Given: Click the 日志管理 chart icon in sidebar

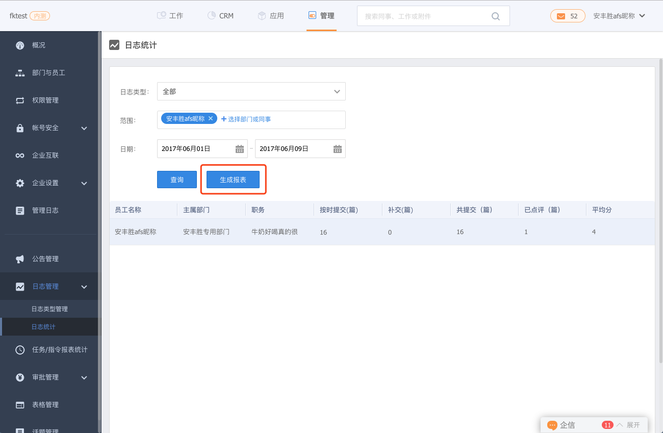Looking at the screenshot, I should point(20,287).
